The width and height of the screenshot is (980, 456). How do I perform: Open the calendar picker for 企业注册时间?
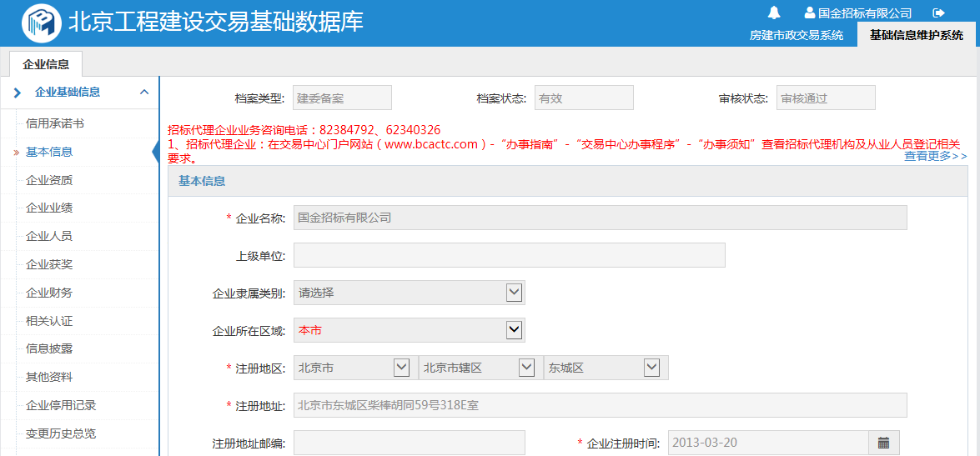pos(883,443)
